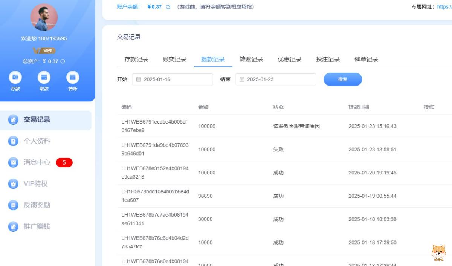Select the 存款 deposit icon
The height and width of the screenshot is (266, 452).
point(15,78)
